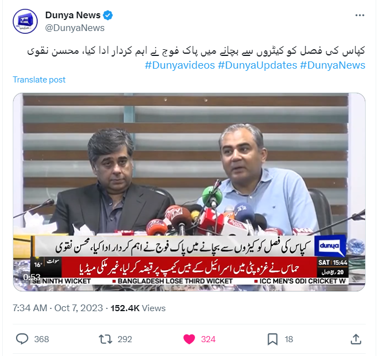Open the #Dunyavideos hashtag

pos(180,65)
